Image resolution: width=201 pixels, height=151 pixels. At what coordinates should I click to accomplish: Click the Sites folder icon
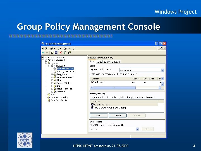pyautogui.click(x=49, y=95)
